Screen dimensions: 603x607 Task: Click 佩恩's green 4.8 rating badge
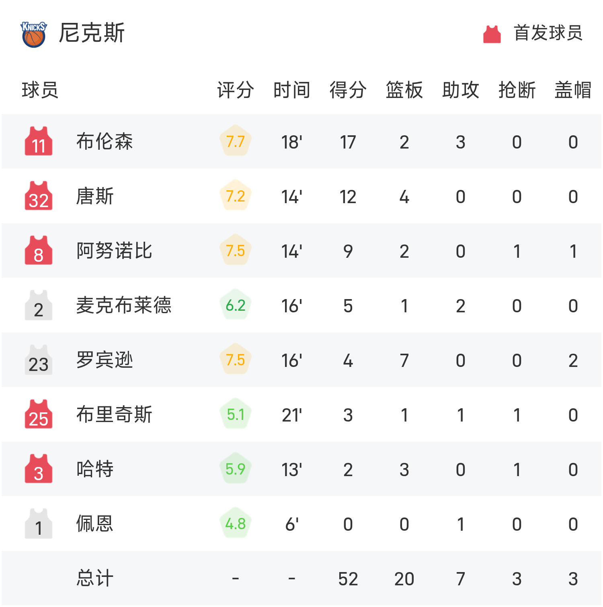[x=236, y=523]
